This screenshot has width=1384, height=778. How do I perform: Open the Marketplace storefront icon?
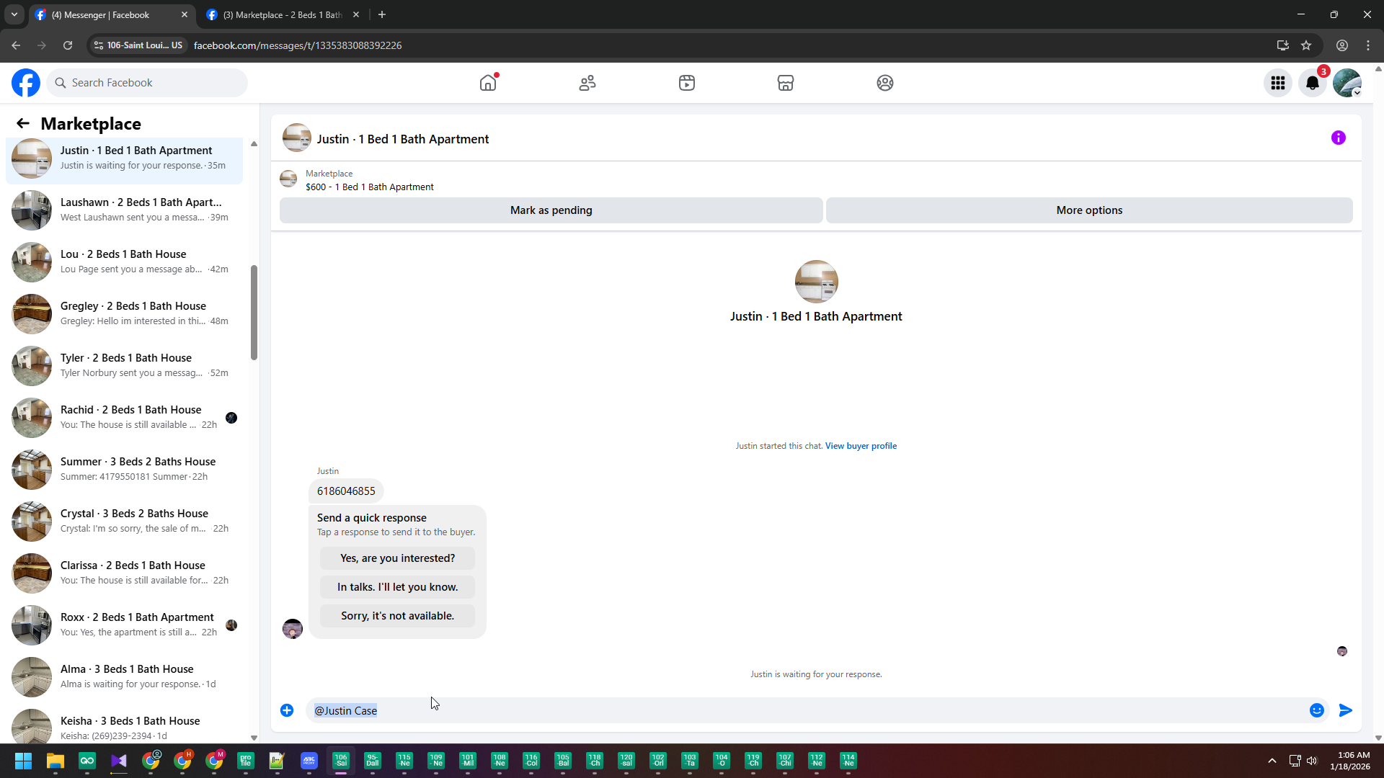[x=786, y=83]
